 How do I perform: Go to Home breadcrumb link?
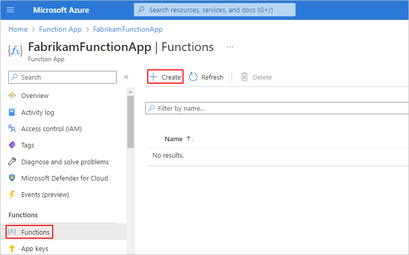click(x=18, y=30)
